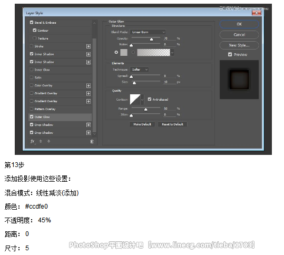This screenshot has height=255, width=284.
Task: Click the gray glow color swatch
Action: [124, 53]
